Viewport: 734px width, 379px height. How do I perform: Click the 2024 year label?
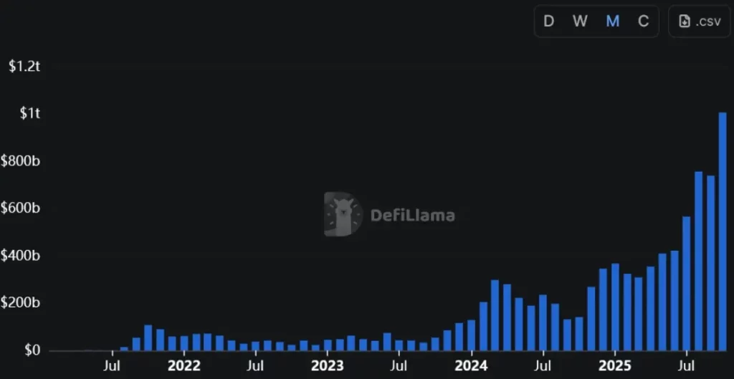coord(472,366)
